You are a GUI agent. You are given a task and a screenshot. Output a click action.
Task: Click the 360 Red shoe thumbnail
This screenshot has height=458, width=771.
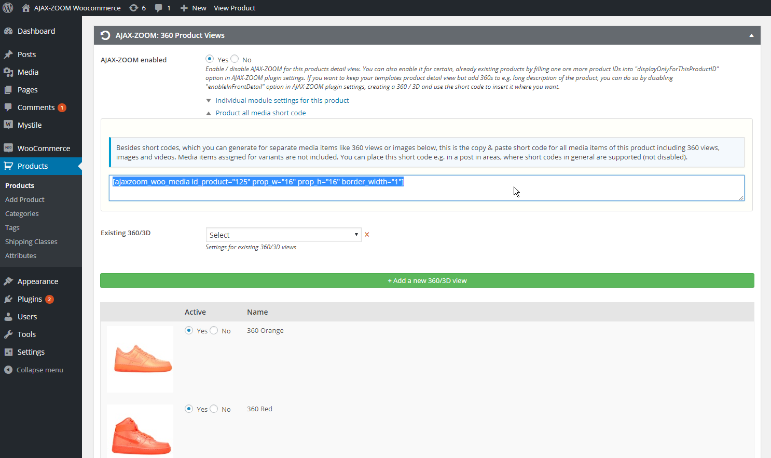(140, 431)
